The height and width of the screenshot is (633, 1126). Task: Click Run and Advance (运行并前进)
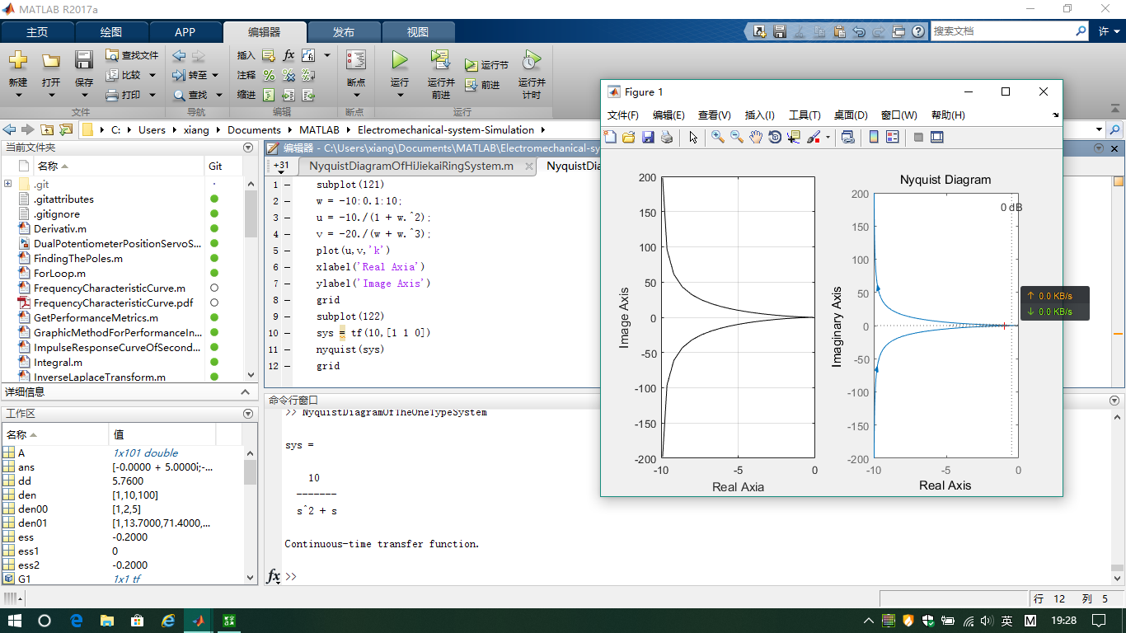tap(441, 75)
